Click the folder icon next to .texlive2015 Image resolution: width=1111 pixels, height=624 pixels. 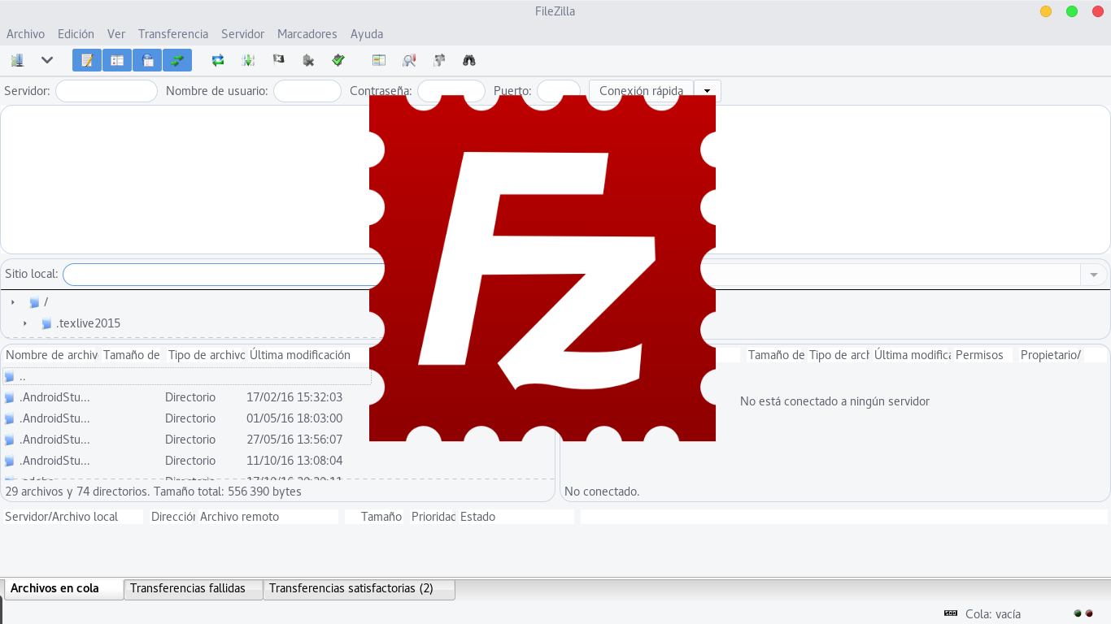(47, 323)
